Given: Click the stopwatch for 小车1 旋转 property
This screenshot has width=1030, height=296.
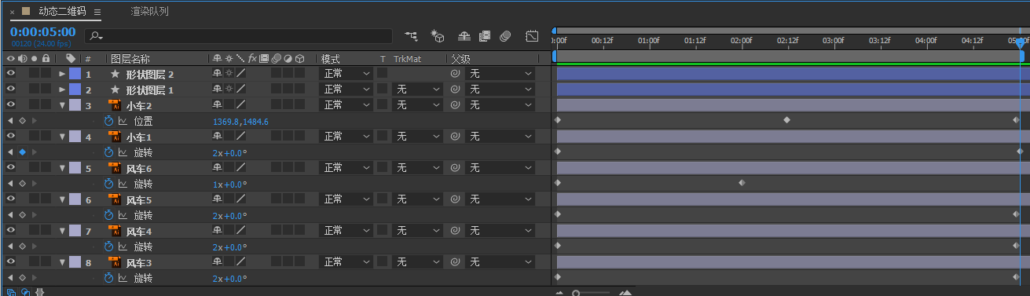Looking at the screenshot, I should point(109,152).
